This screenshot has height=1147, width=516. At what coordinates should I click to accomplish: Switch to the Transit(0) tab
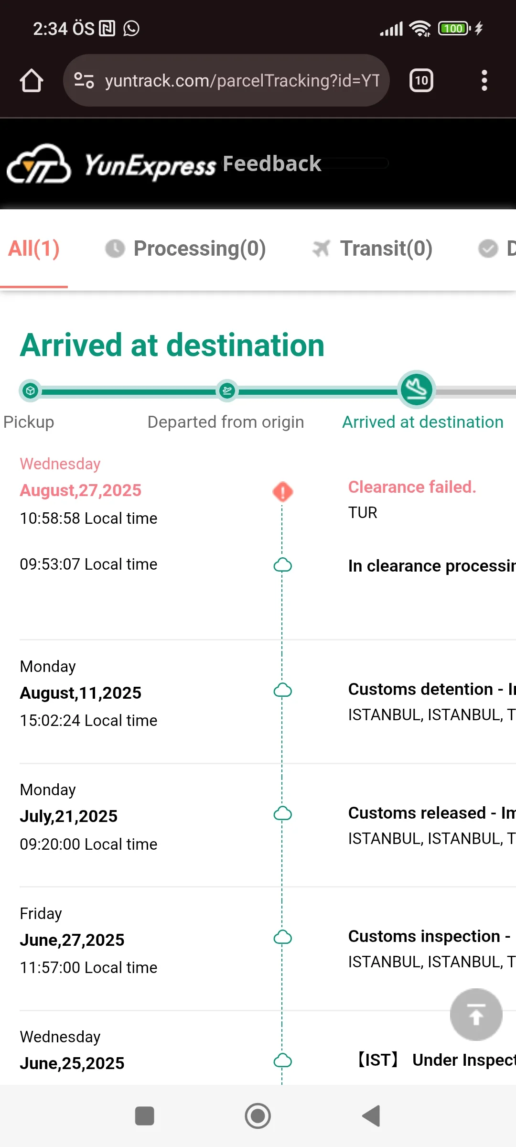[x=373, y=249]
